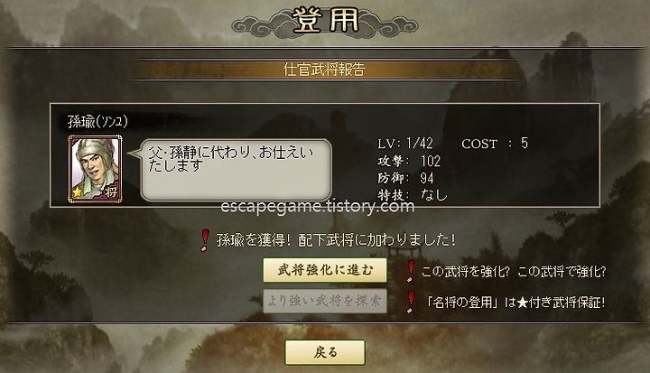Click the COST : 5 value
650x373 pixels.
click(x=495, y=144)
